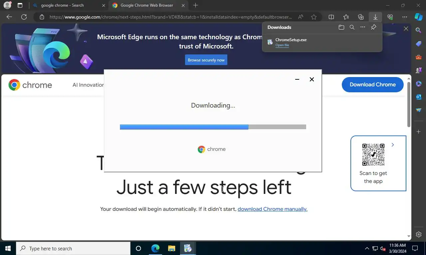Screen dimensions: 426x255
Task: Toggle the Downloads toolbar button
Action: [375, 17]
